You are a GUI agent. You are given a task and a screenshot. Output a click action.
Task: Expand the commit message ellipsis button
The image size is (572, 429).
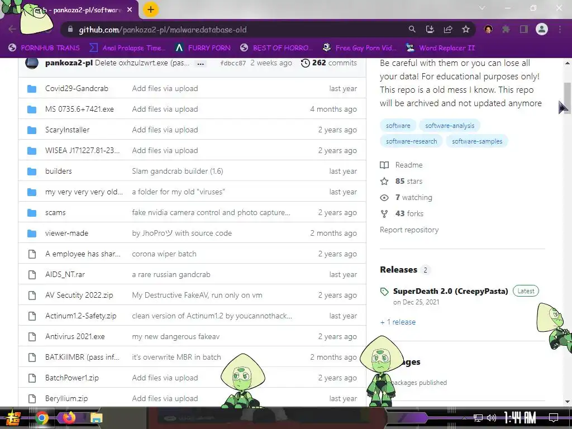coord(201,64)
